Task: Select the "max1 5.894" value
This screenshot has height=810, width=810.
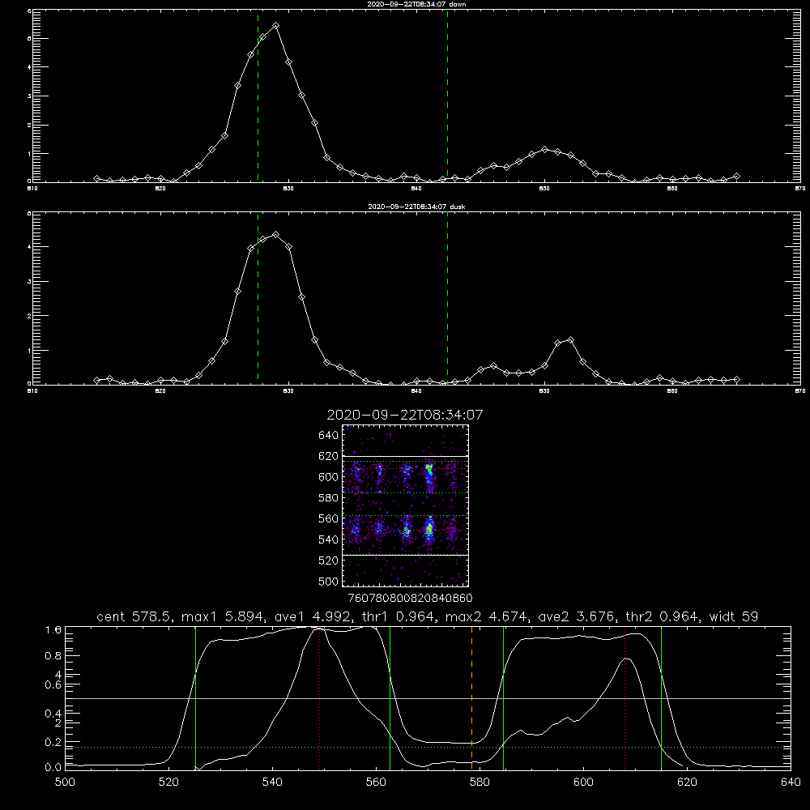Action: click(x=224, y=616)
